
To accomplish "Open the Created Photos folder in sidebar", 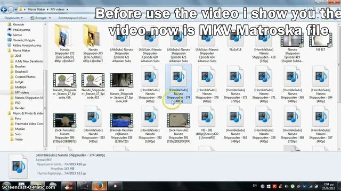I will [23, 76].
